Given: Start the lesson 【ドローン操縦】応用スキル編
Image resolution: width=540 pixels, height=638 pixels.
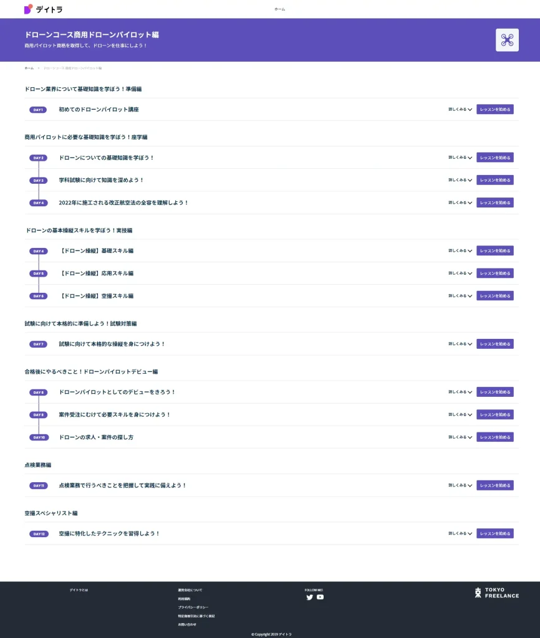Looking at the screenshot, I should tap(495, 274).
